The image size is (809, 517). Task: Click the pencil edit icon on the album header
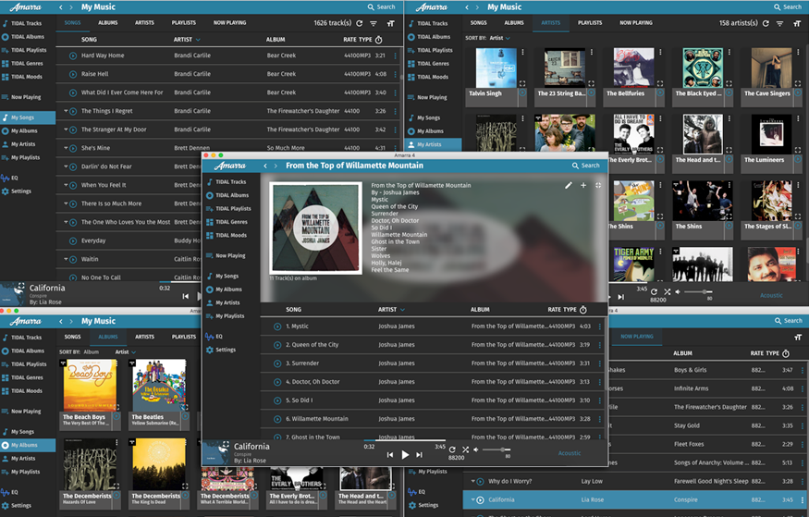coord(569,186)
